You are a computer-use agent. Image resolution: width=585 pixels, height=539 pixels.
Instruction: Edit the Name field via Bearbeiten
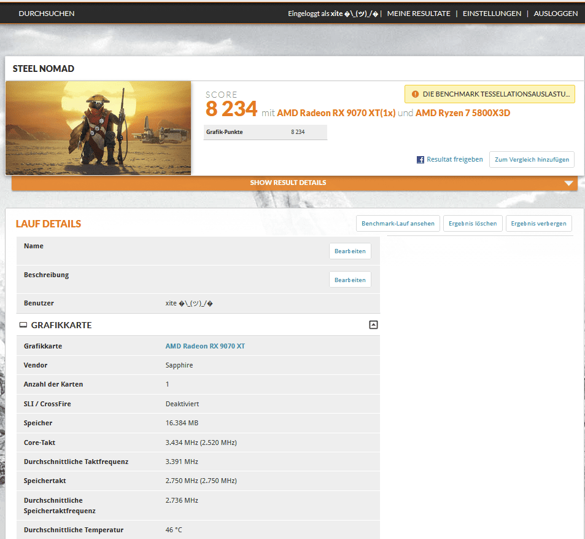[350, 251]
